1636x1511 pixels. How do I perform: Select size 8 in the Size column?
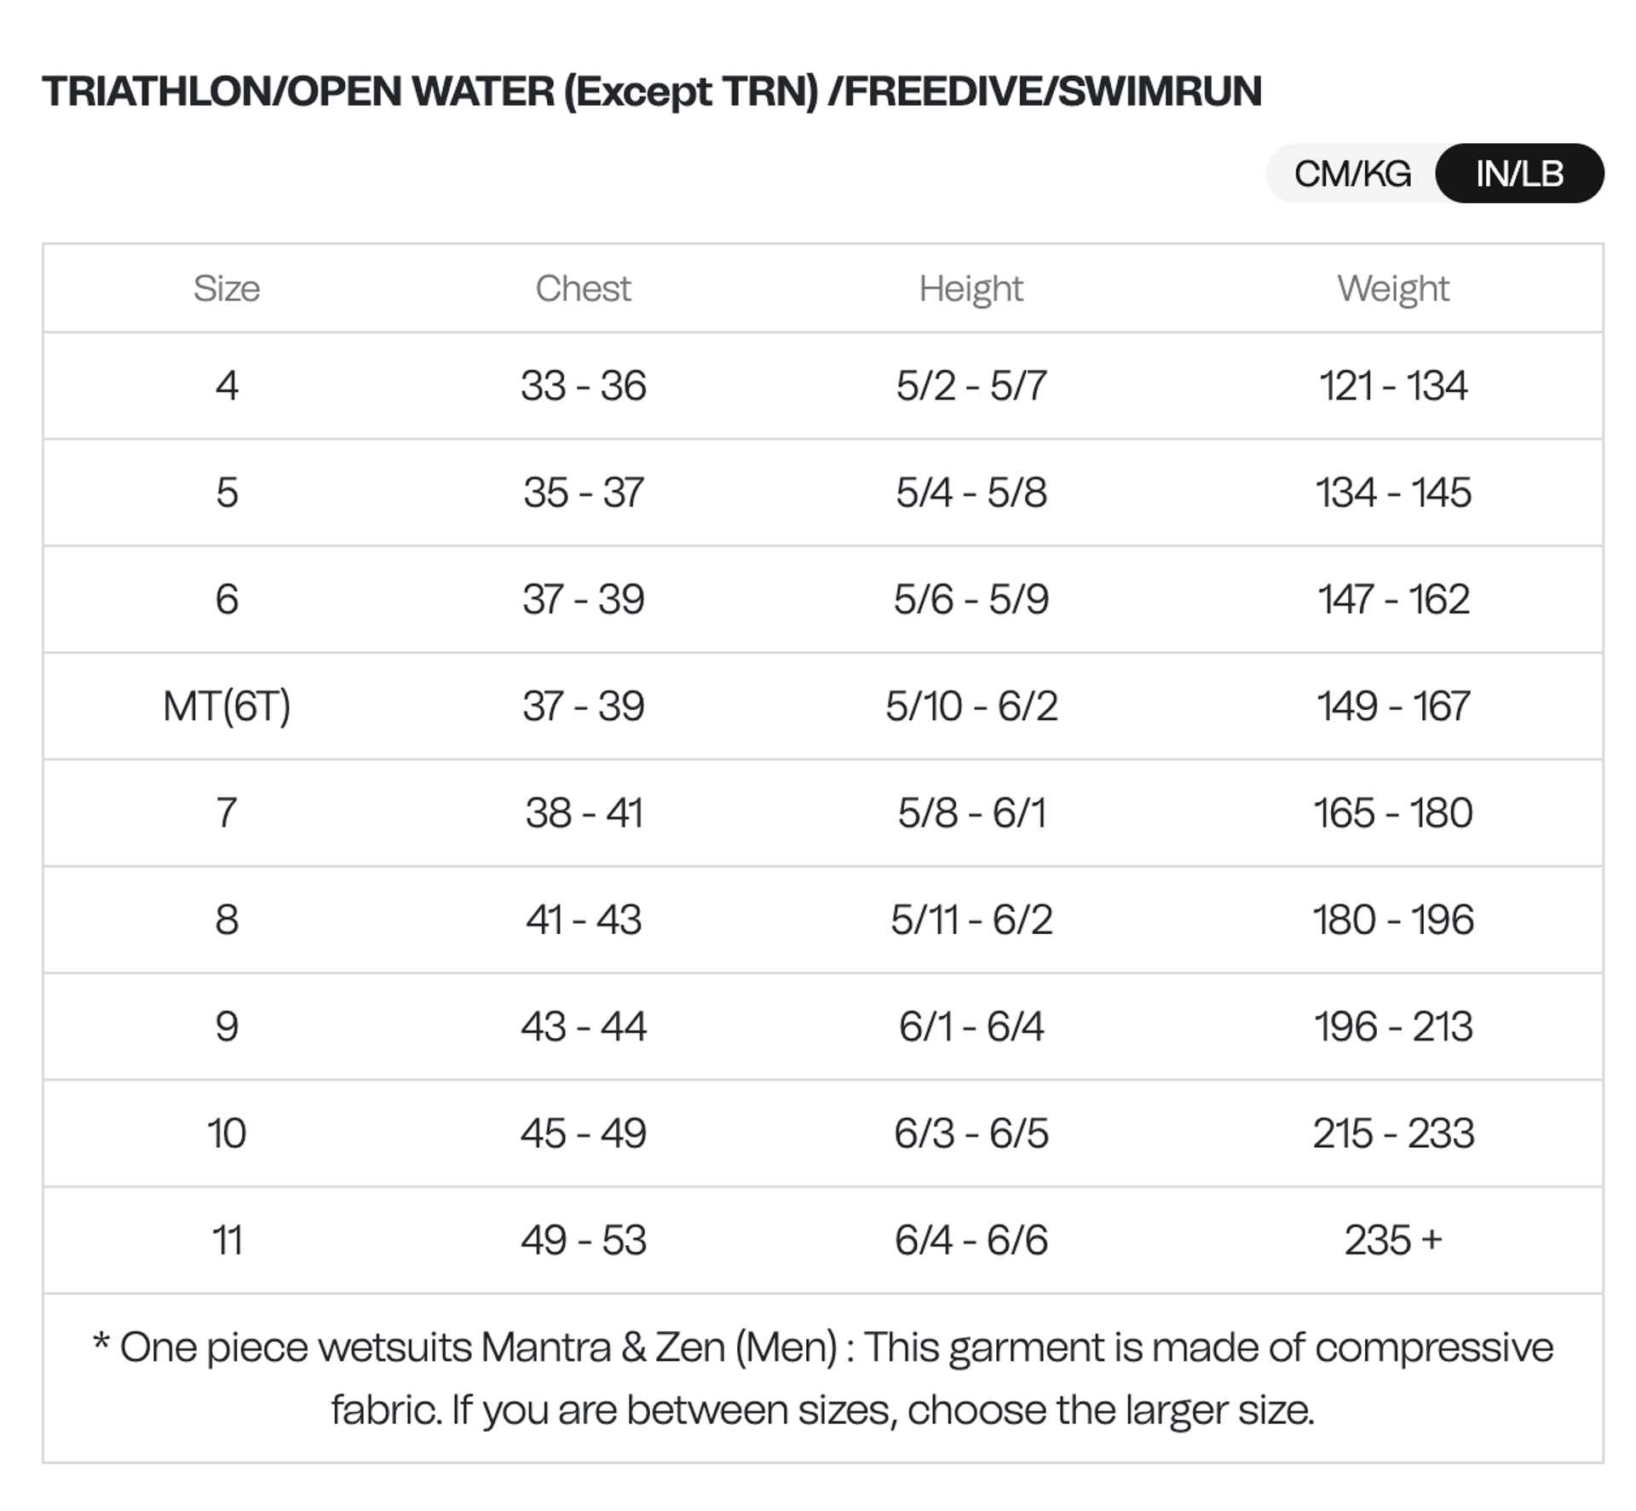[227, 920]
